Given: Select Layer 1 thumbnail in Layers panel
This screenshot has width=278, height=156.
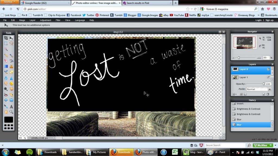Looking at the screenshot, I should 235,77.
